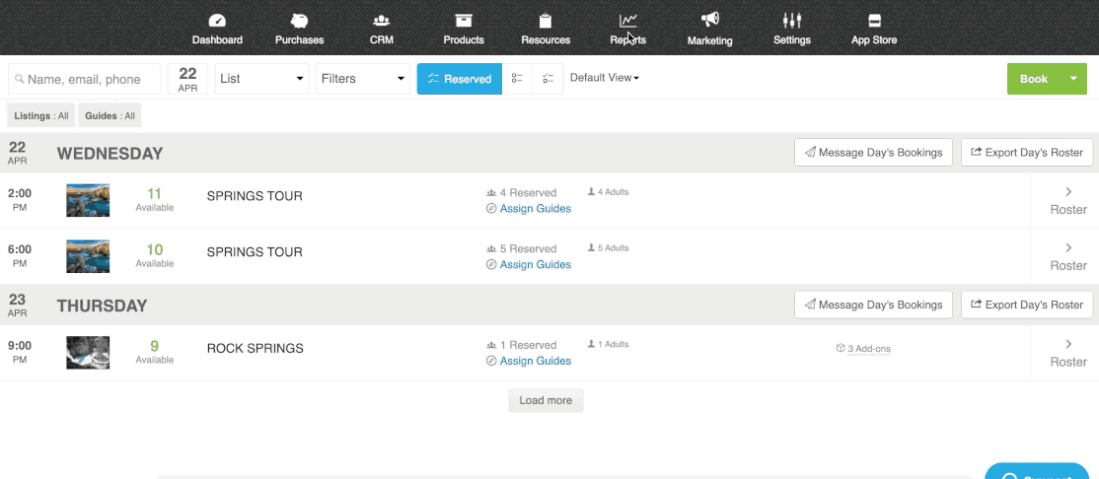Click Thursday's Export Day's Roster button
This screenshot has width=1099, height=479.
pyautogui.click(x=1027, y=305)
